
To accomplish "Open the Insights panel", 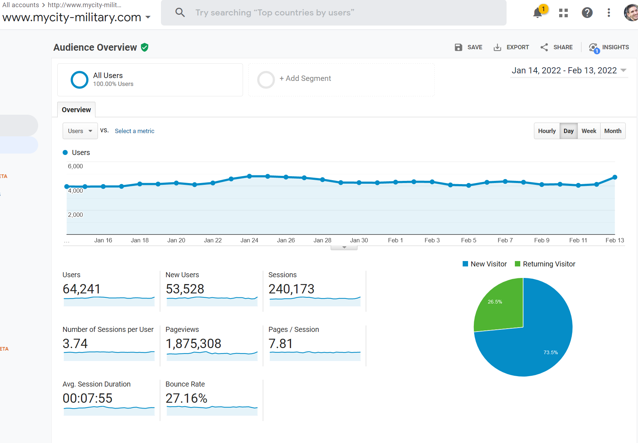I will 609,47.
